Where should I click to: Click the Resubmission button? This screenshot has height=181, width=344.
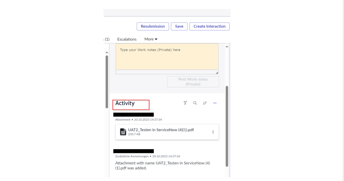click(x=153, y=26)
